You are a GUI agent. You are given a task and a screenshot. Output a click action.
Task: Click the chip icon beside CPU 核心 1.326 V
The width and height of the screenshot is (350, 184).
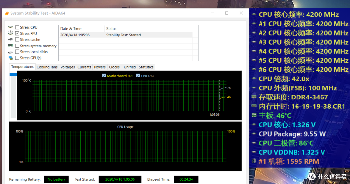point(254,125)
